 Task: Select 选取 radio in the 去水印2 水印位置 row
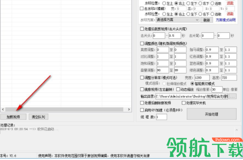pyautogui.click(x=212, y=14)
